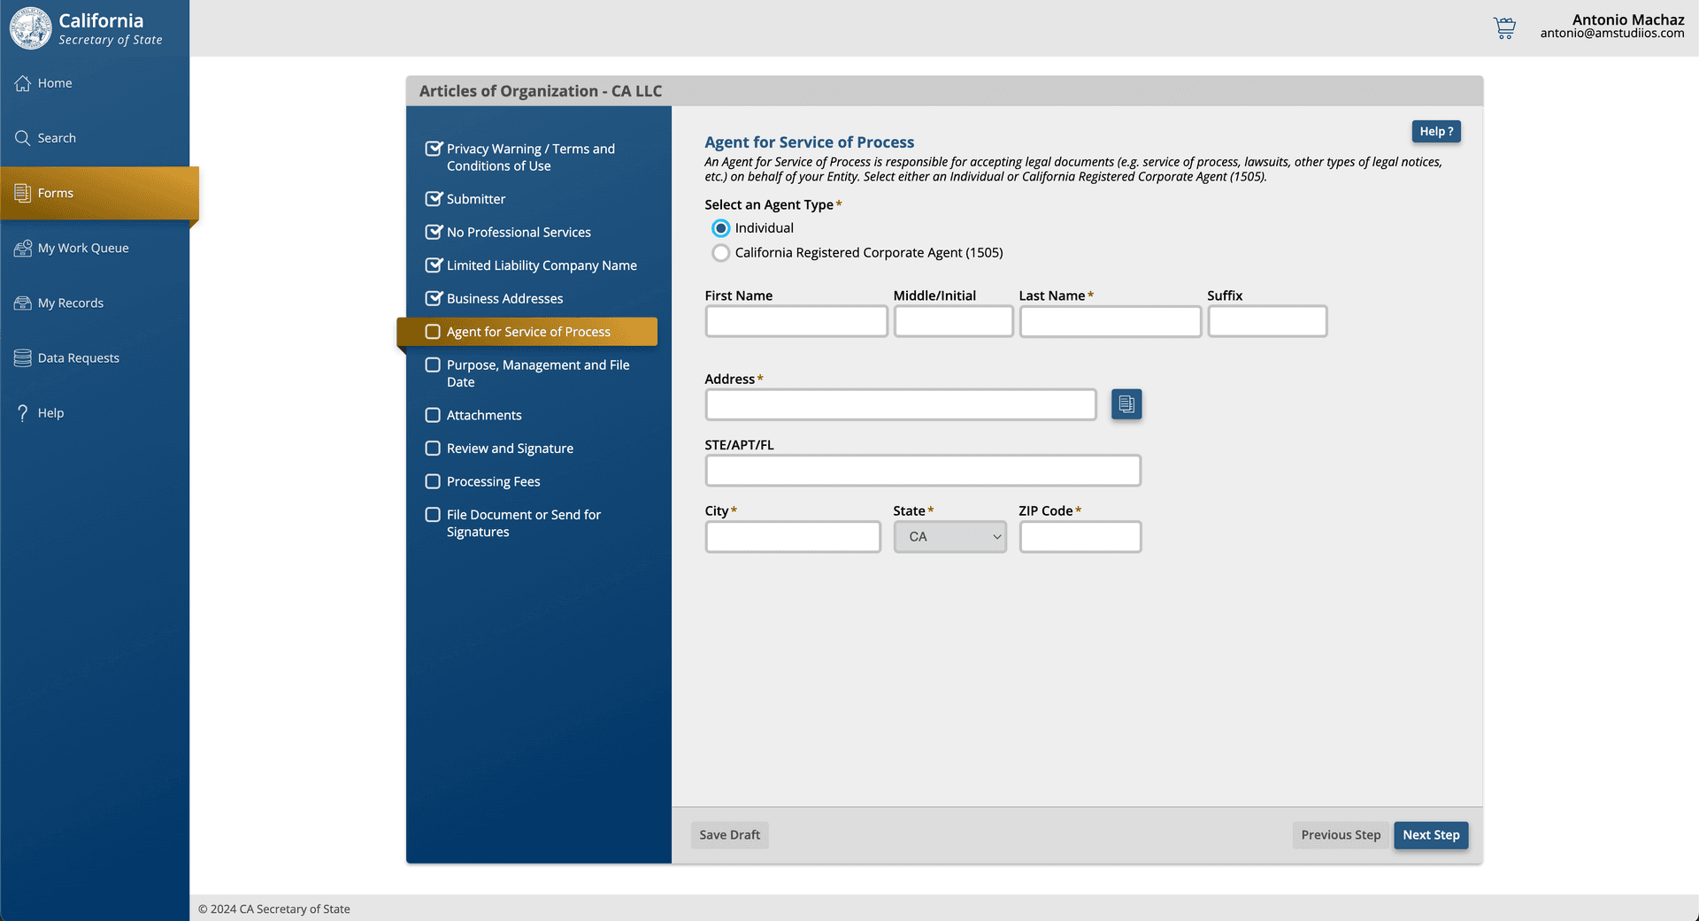This screenshot has width=1699, height=921.
Task: Click the Attachments step checkbox
Action: pos(433,415)
